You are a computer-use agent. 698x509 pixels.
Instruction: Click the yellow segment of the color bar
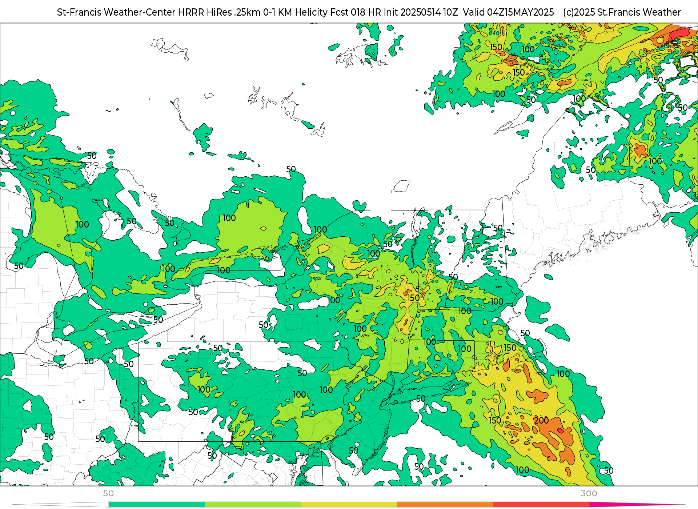349,505
